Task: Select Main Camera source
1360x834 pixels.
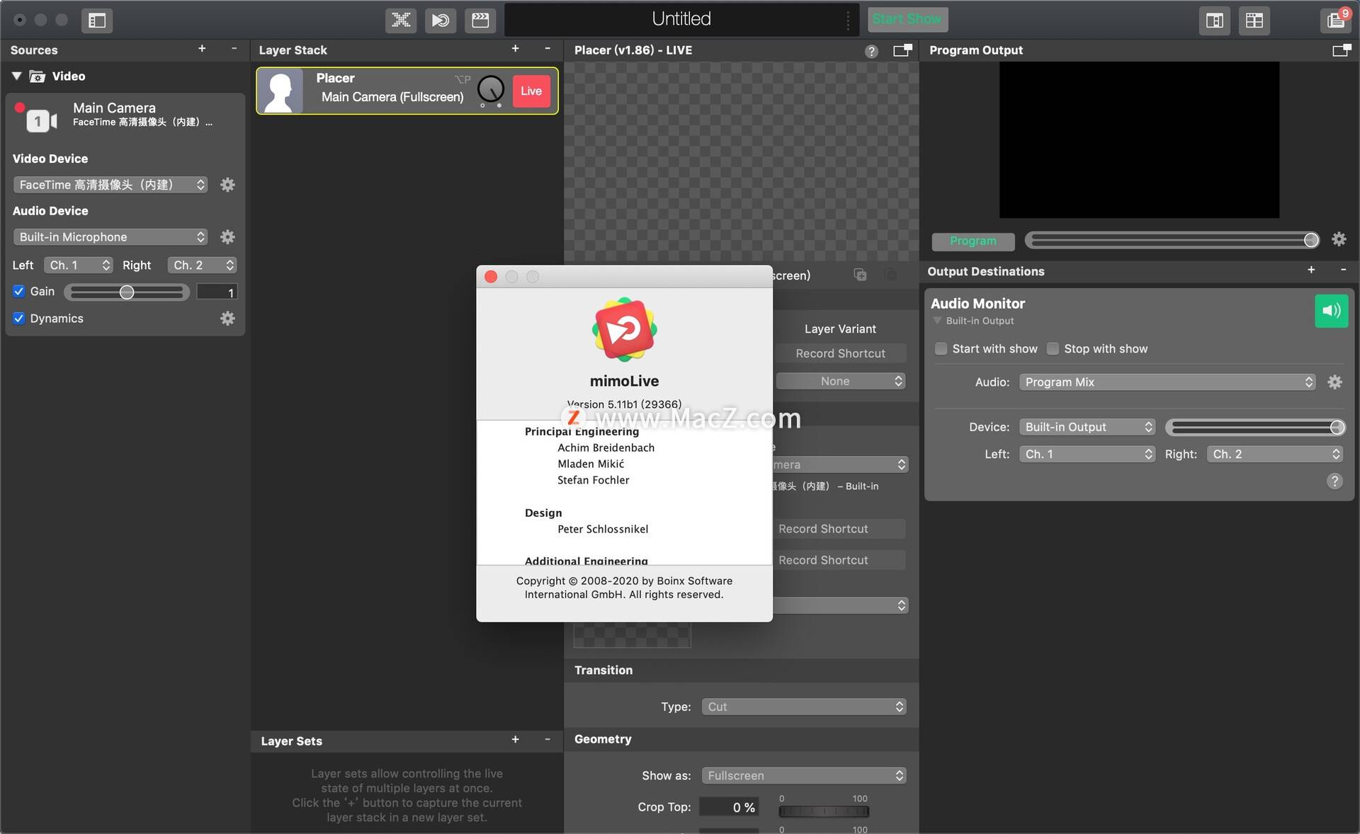Action: coord(125,115)
